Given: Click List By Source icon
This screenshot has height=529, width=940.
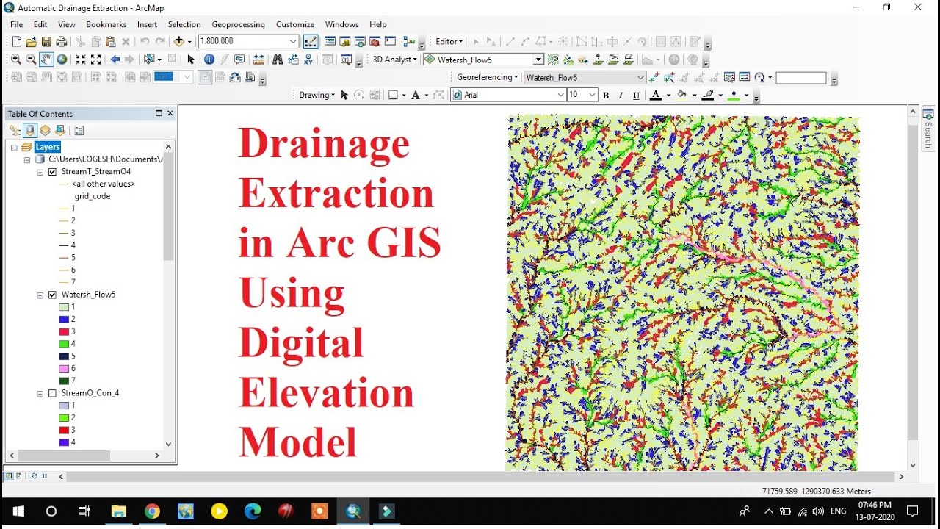Looking at the screenshot, I should pyautogui.click(x=30, y=130).
